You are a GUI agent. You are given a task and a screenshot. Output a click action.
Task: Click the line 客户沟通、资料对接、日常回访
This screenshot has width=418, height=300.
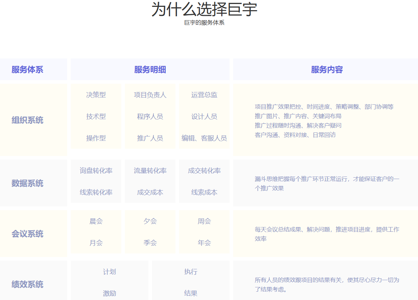click(x=295, y=135)
